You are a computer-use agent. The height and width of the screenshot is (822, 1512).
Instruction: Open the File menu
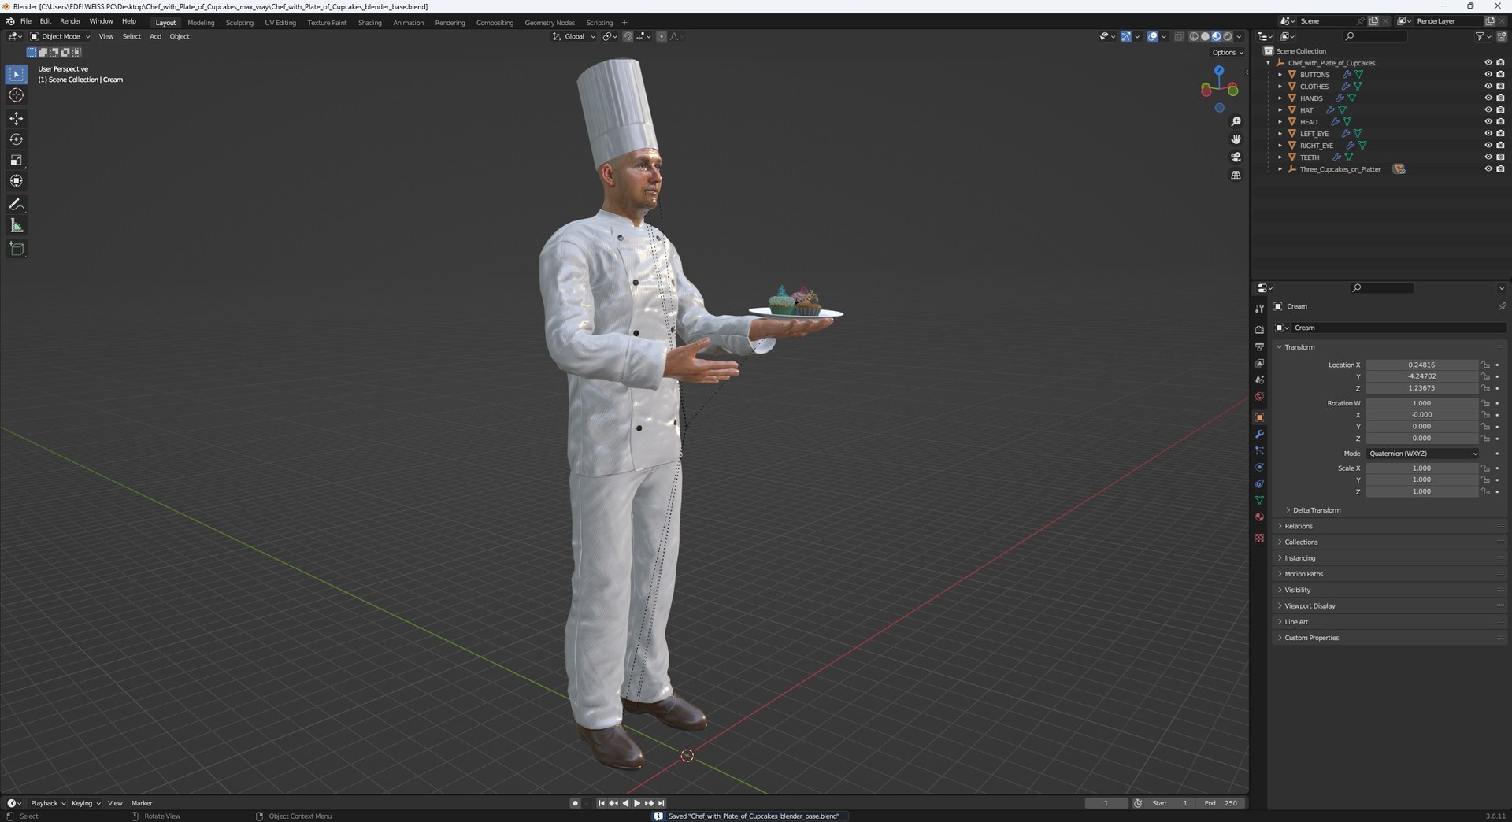pyautogui.click(x=26, y=21)
